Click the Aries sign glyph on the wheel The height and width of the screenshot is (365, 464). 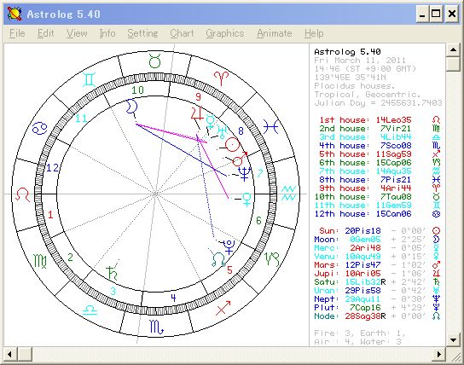(222, 78)
